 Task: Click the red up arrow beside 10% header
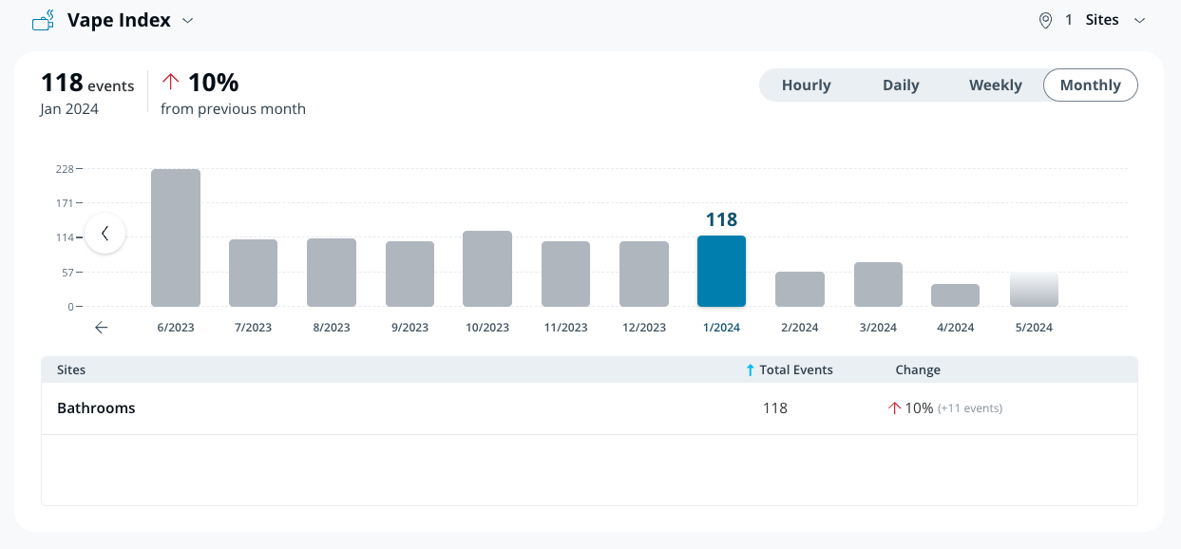pyautogui.click(x=171, y=82)
